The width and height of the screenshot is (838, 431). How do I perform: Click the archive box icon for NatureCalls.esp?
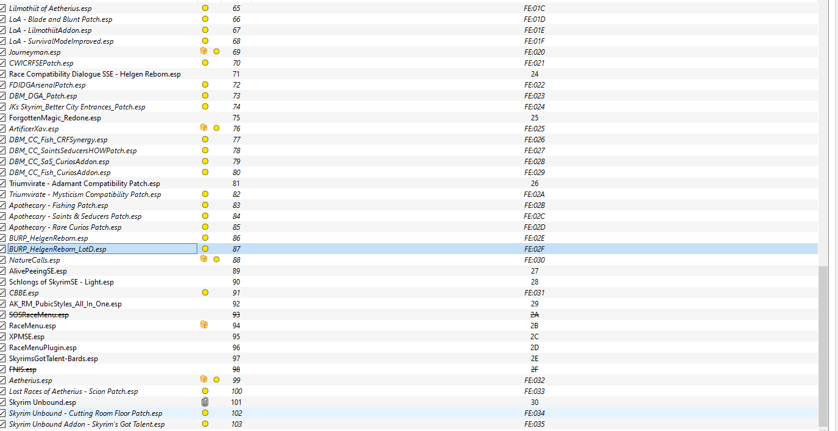pyautogui.click(x=204, y=260)
